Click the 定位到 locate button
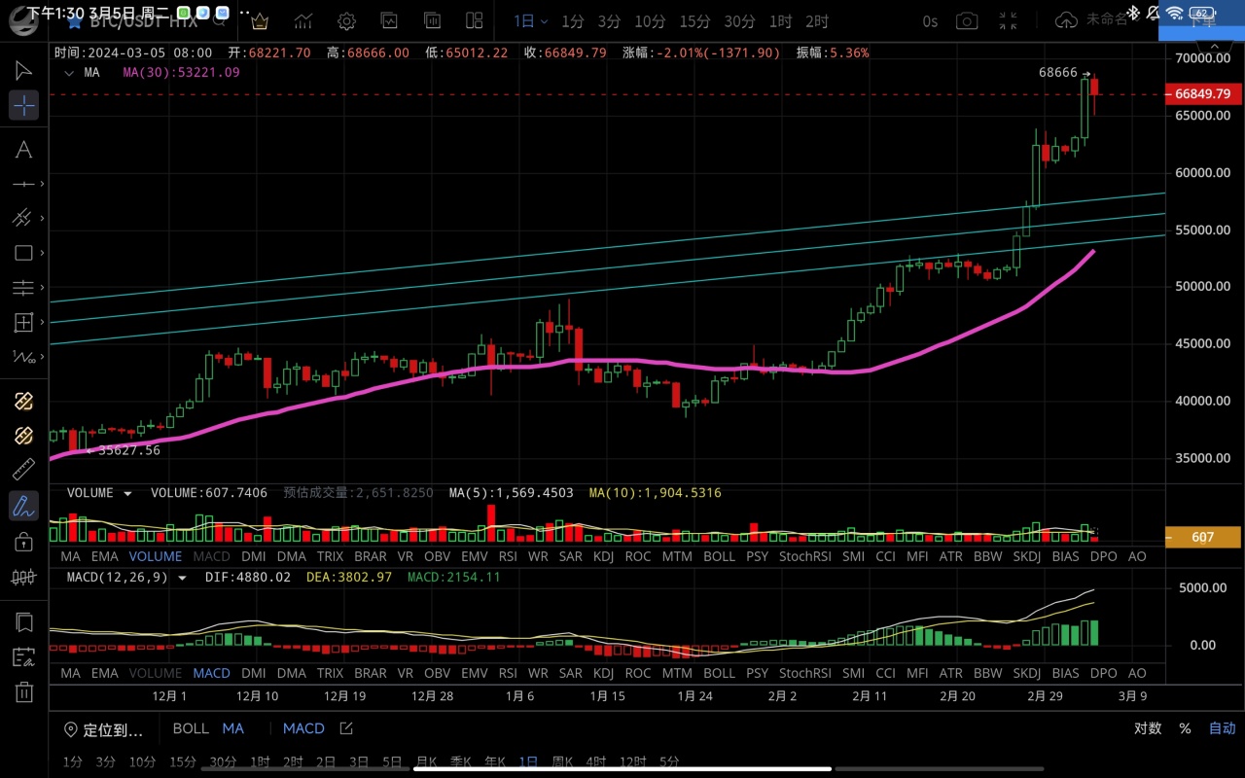The image size is (1245, 778). pyautogui.click(x=103, y=729)
